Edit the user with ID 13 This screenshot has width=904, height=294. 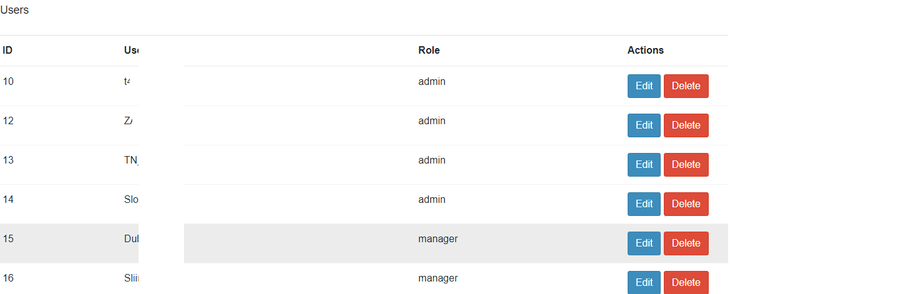[644, 165]
